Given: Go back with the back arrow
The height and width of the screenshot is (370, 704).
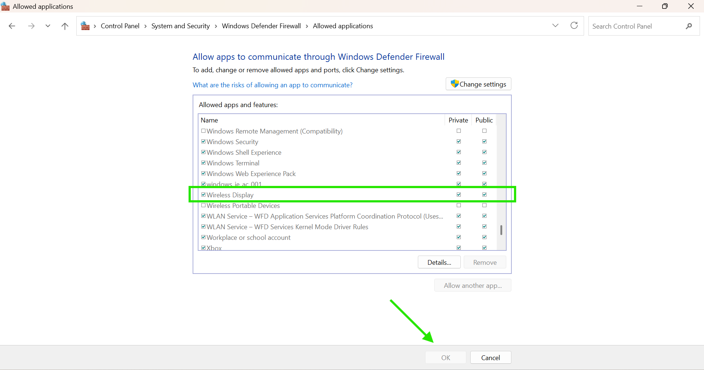Looking at the screenshot, I should (12, 26).
